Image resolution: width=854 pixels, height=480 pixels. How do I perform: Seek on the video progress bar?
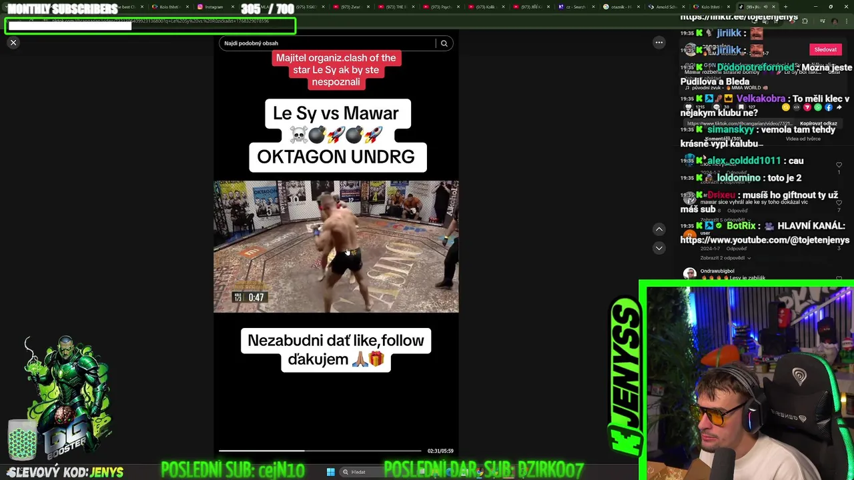point(320,451)
